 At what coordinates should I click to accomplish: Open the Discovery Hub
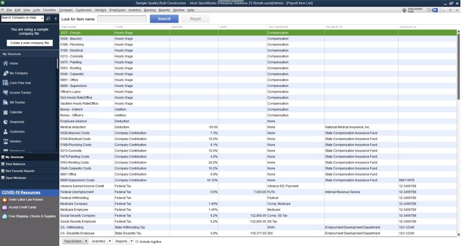point(412,10)
